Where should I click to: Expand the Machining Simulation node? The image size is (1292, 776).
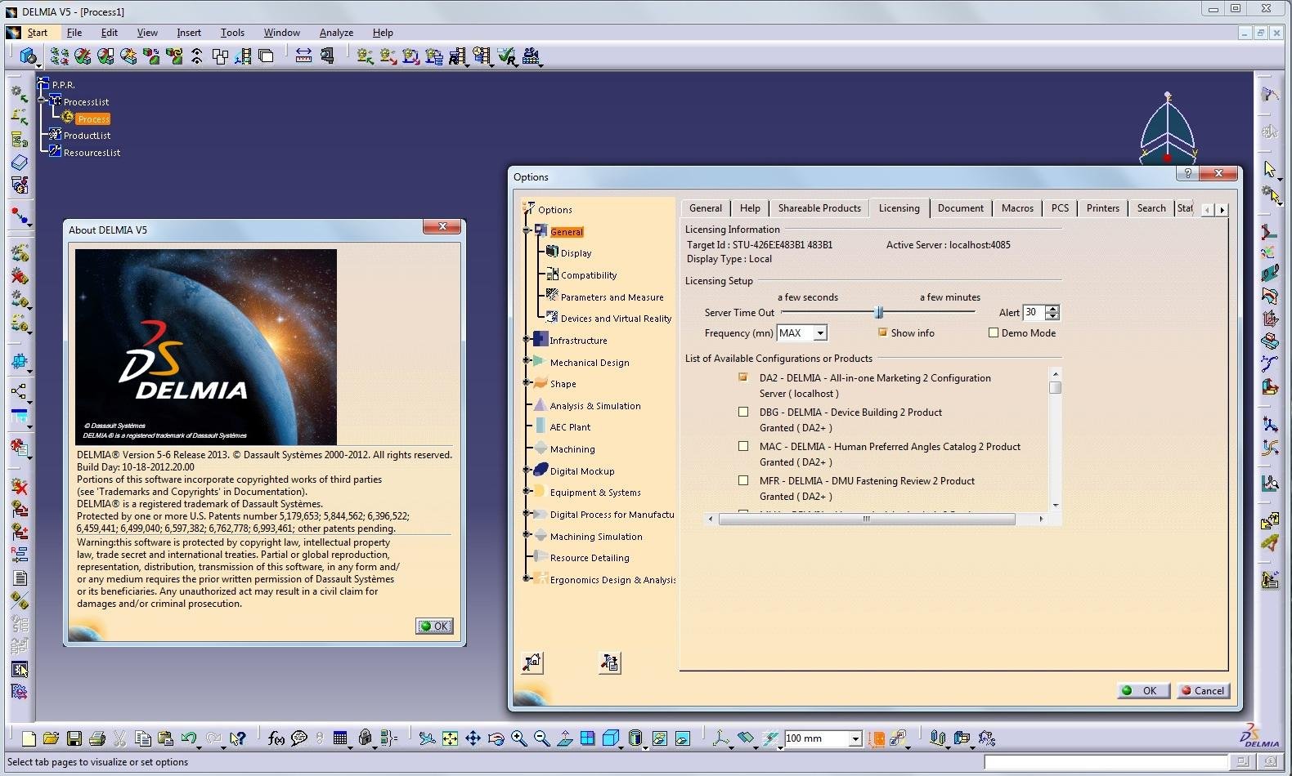tap(527, 535)
